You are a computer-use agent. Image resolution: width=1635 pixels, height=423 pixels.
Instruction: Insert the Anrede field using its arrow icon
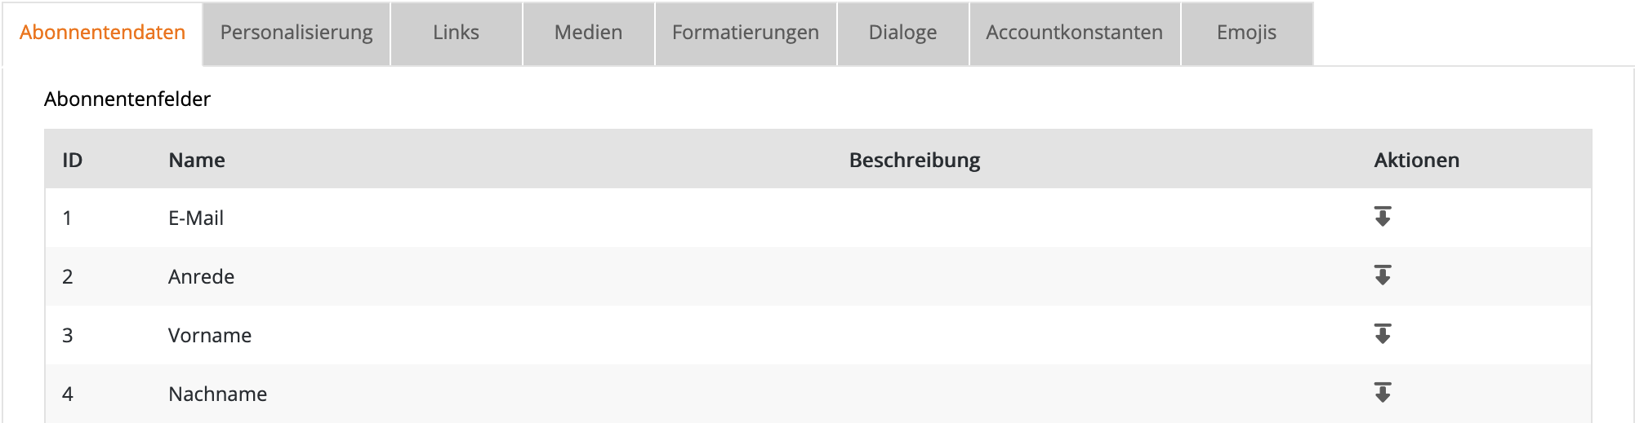[x=1382, y=275]
